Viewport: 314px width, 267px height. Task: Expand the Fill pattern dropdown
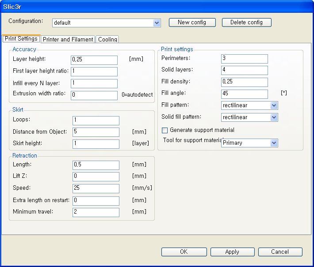(x=274, y=105)
